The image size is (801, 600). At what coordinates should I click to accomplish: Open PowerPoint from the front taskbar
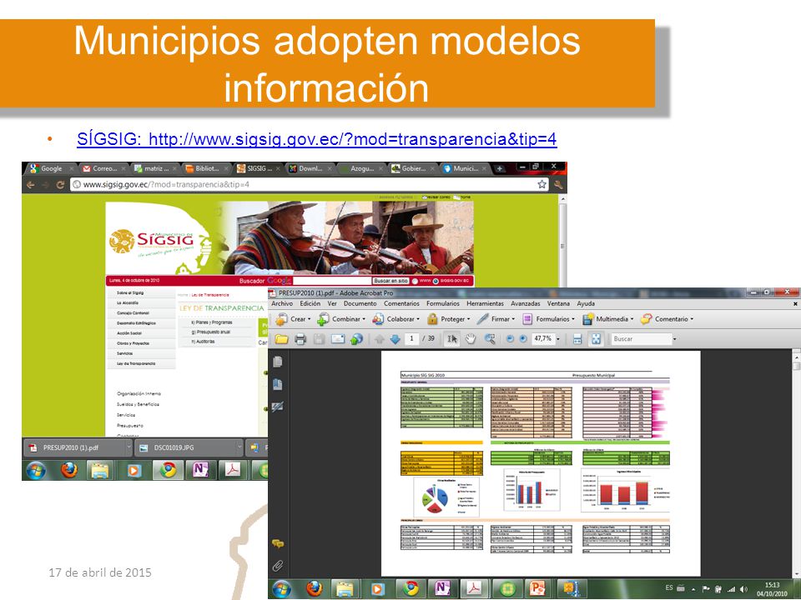(537, 589)
